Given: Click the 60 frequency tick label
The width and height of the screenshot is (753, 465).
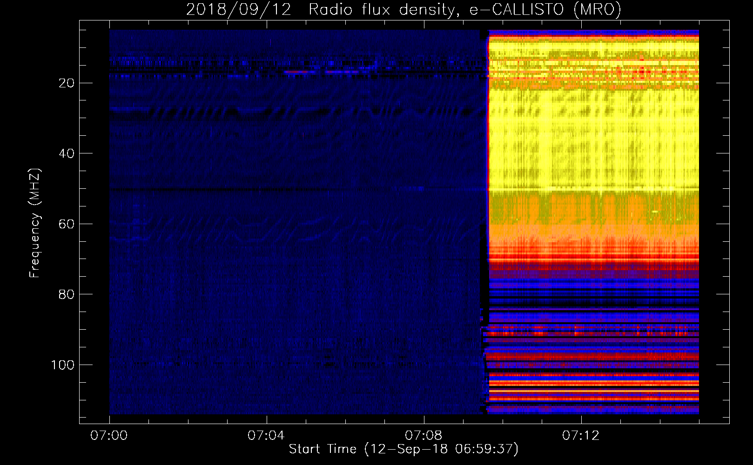Looking at the screenshot, I should click(x=67, y=224).
